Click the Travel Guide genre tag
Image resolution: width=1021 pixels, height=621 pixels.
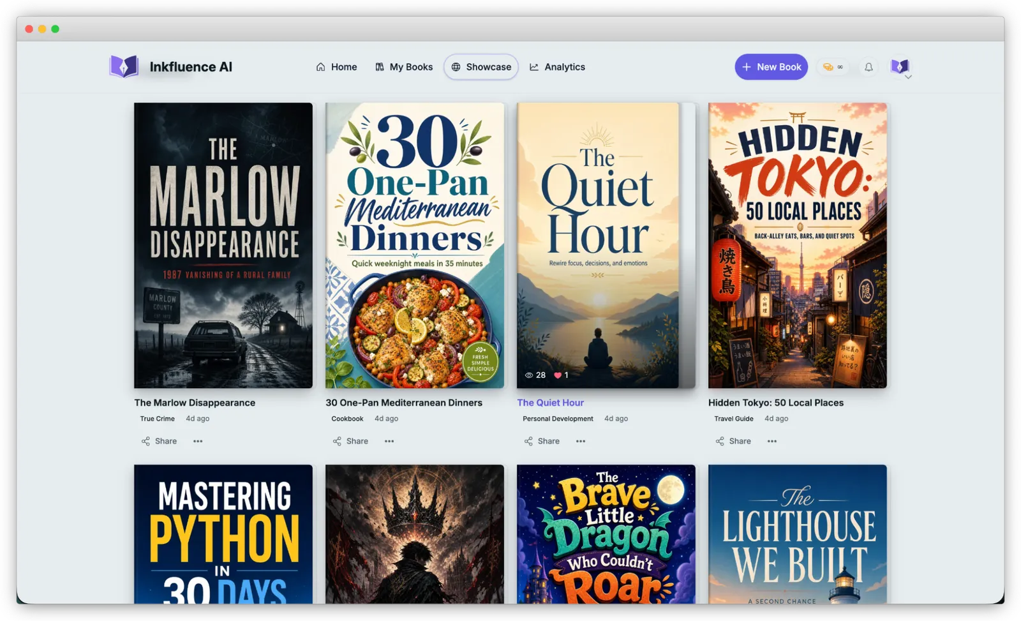(734, 419)
